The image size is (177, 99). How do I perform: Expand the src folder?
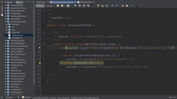coord(7,27)
